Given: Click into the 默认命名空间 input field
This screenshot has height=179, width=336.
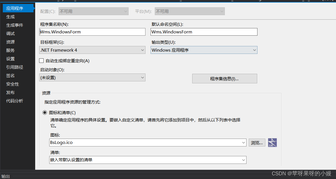Looking at the screenshot, I should (204, 32).
